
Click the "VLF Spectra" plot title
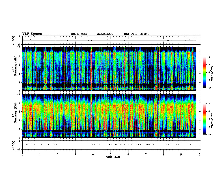coord(32,34)
